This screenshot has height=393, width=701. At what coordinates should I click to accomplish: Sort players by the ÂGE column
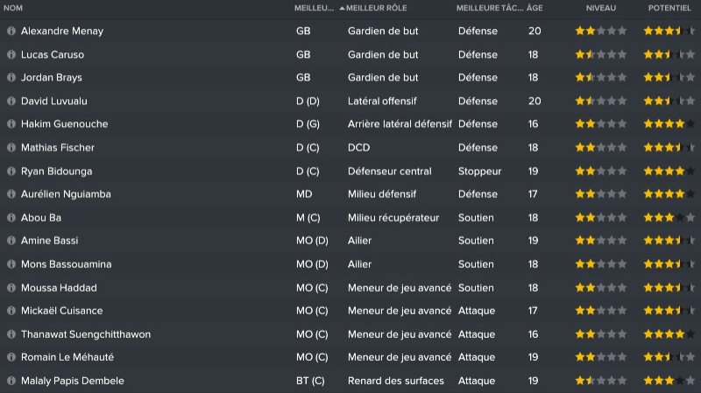pos(534,8)
